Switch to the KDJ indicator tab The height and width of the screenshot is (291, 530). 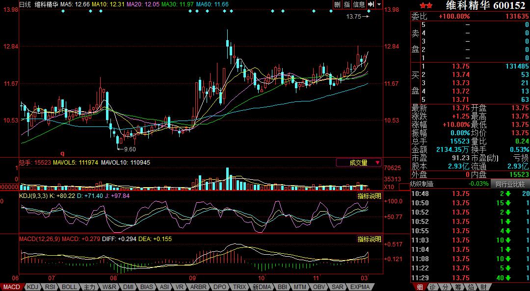[32, 287]
